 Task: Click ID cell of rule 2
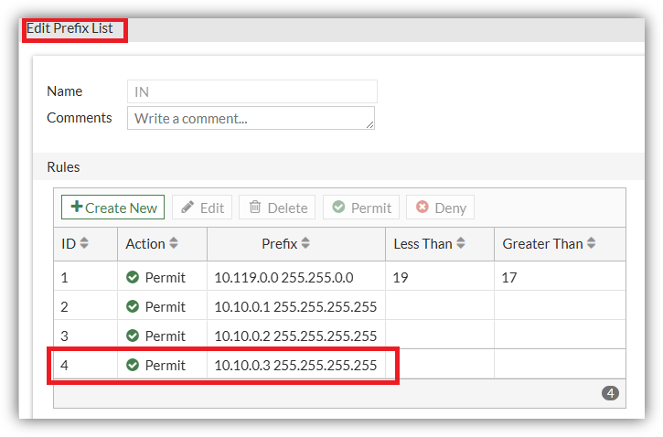click(86, 306)
